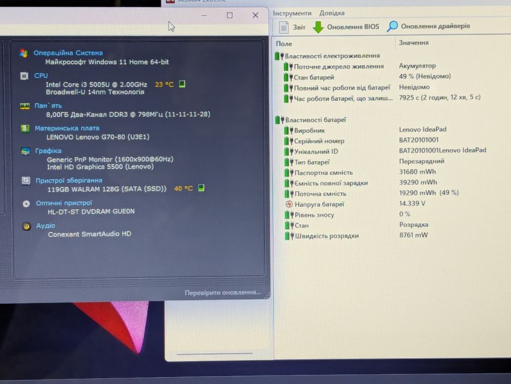Click the Значення column header

[x=413, y=43]
